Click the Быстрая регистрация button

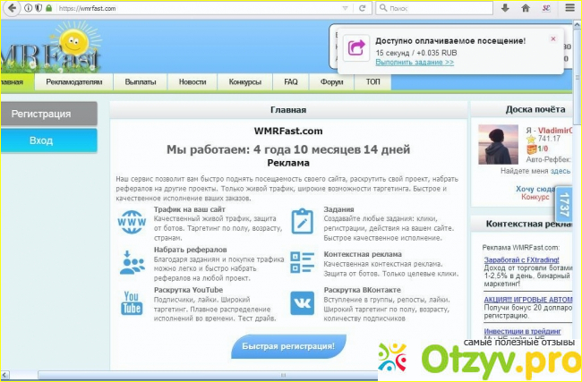tap(288, 345)
